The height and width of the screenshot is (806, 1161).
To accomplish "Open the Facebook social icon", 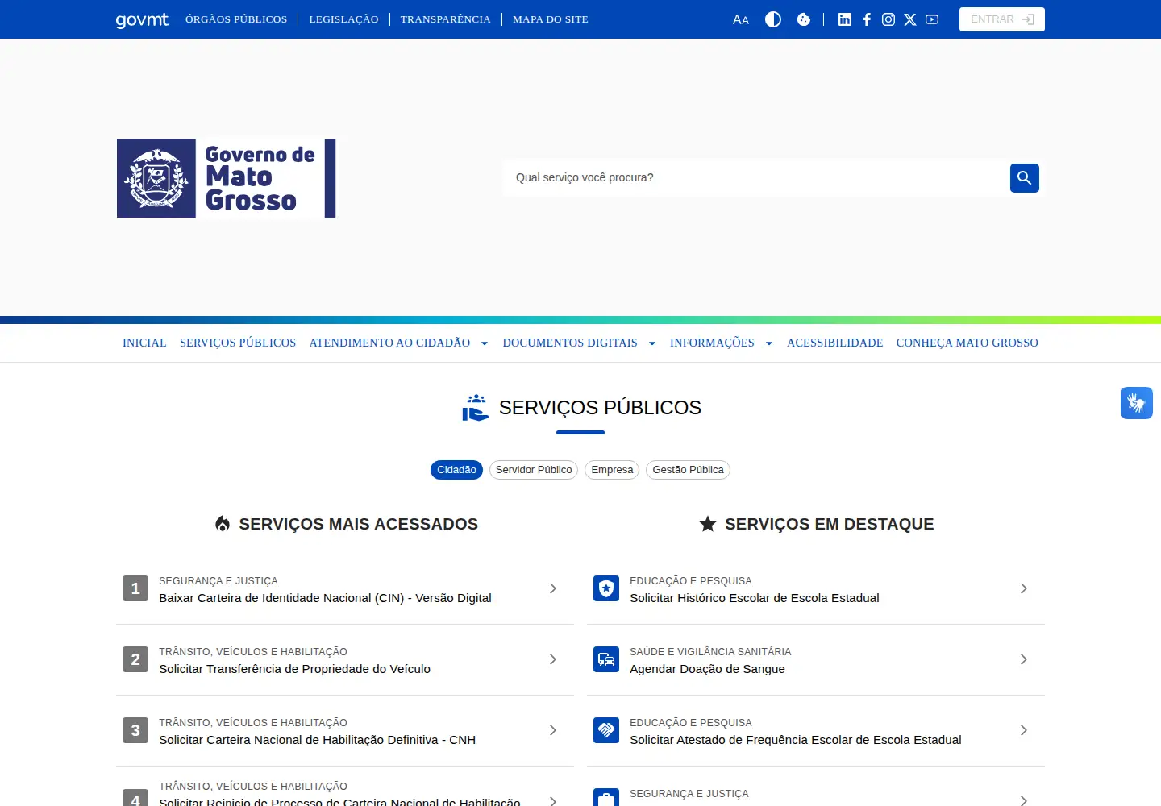I will tap(867, 19).
